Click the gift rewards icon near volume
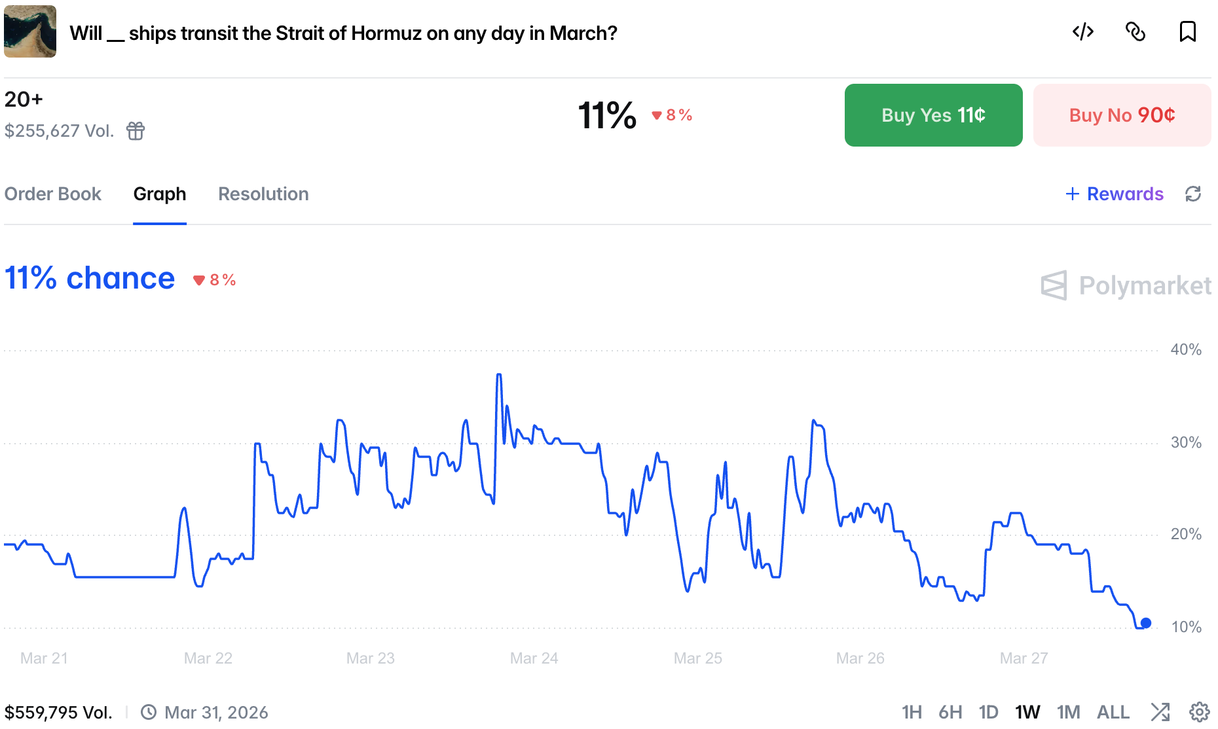Image resolution: width=1218 pixels, height=729 pixels. coord(136,131)
